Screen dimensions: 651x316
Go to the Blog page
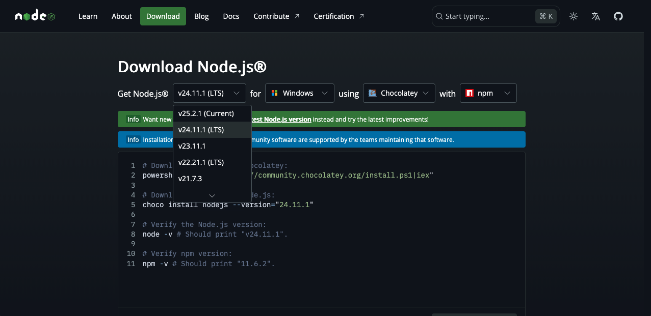(x=201, y=16)
